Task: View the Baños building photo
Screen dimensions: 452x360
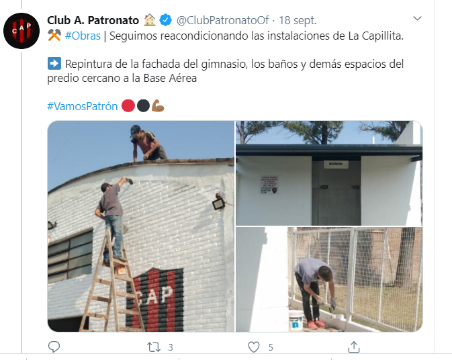Action: pos(329,173)
